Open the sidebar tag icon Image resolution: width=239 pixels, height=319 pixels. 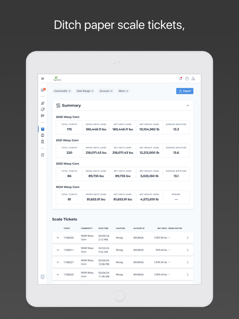tap(42, 110)
